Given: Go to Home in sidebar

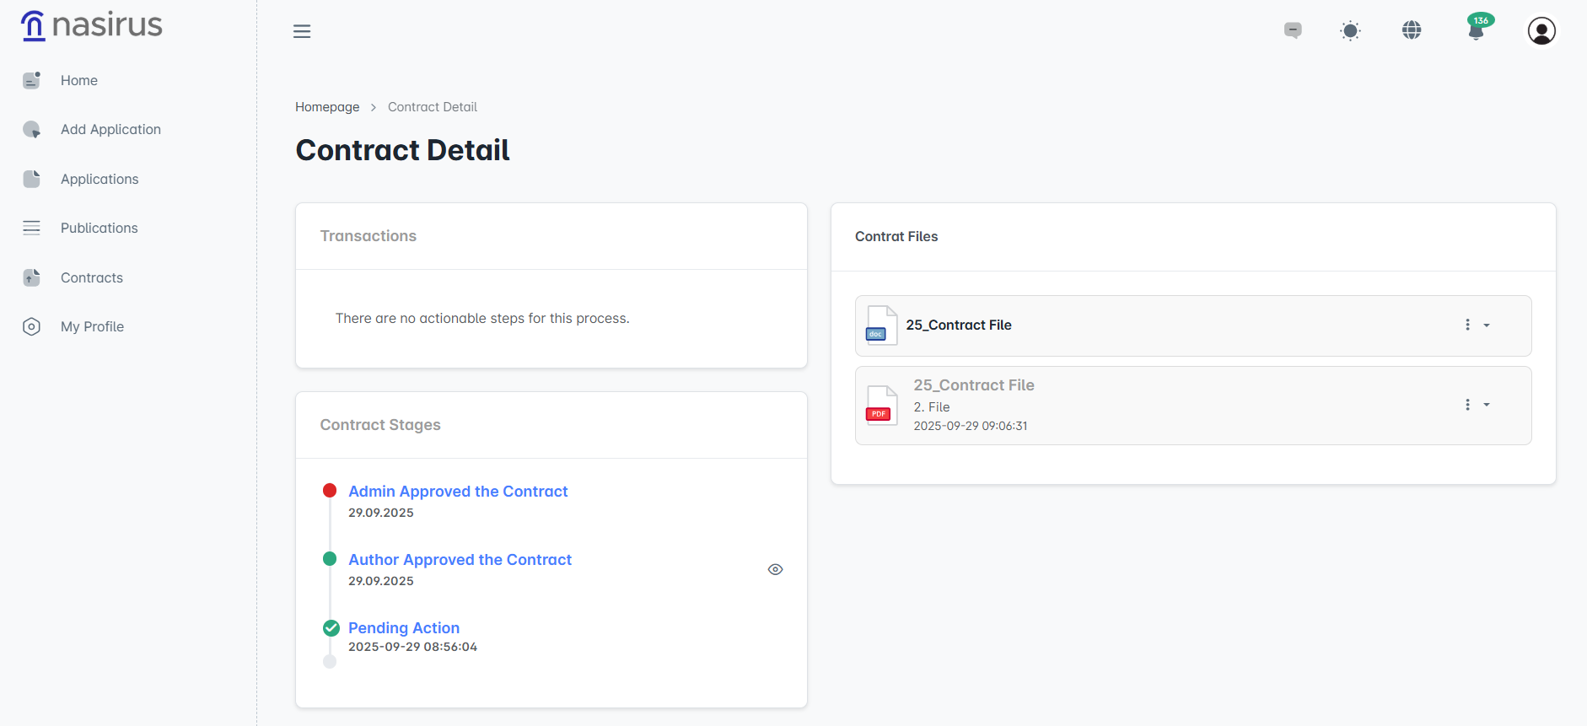Looking at the screenshot, I should [x=79, y=80].
